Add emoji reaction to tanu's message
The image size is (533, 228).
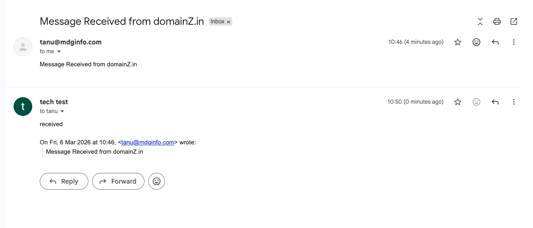pos(476,42)
